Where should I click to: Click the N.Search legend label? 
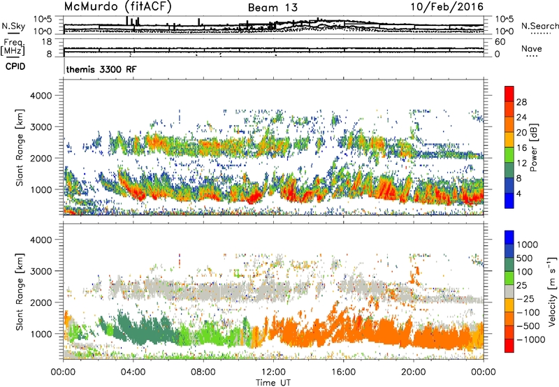(x=540, y=26)
